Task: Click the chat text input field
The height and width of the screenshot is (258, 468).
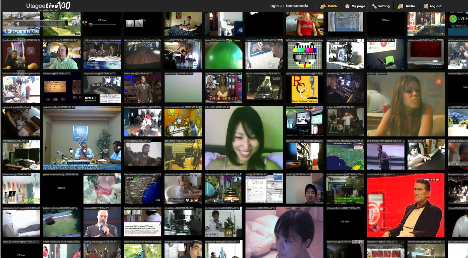Action: tap(40, 24)
